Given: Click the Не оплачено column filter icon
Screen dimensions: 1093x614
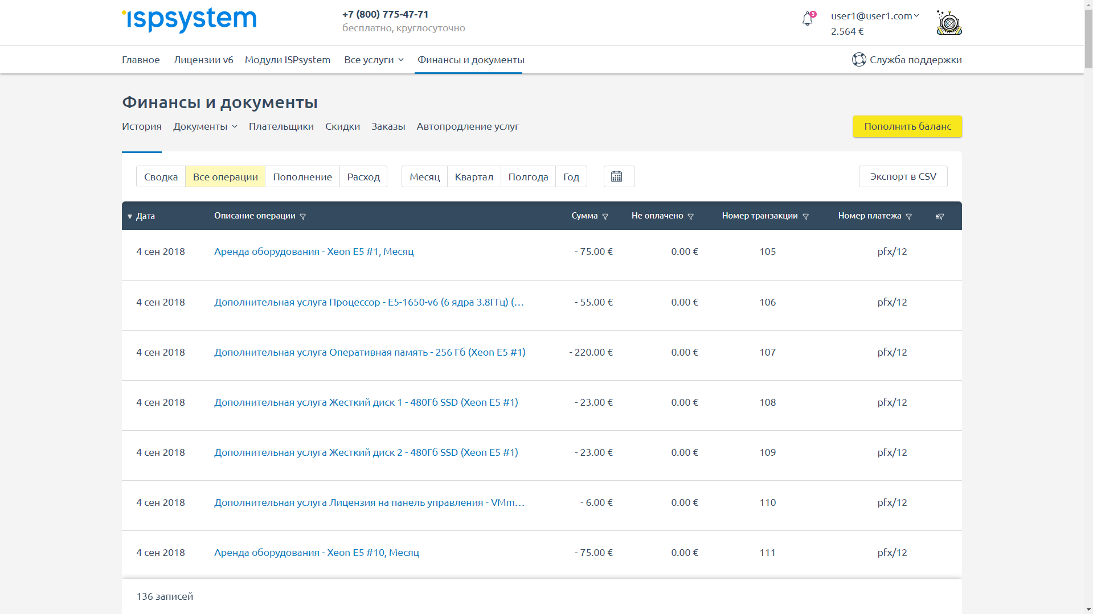Looking at the screenshot, I should 691,216.
